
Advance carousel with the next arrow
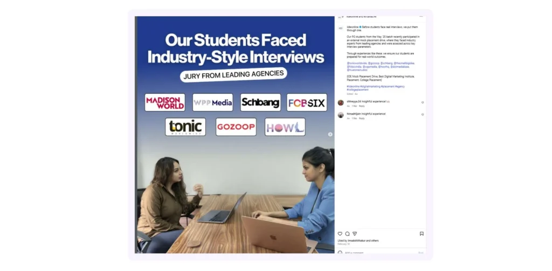pos(330,134)
